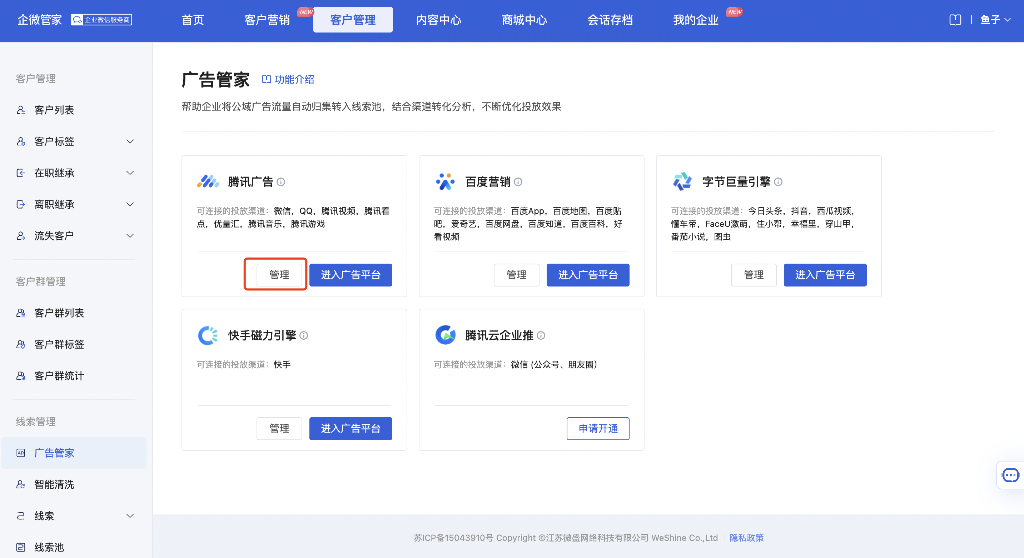The width and height of the screenshot is (1024, 558).
Task: Click the 线索 sidebar icon
Action: click(21, 516)
